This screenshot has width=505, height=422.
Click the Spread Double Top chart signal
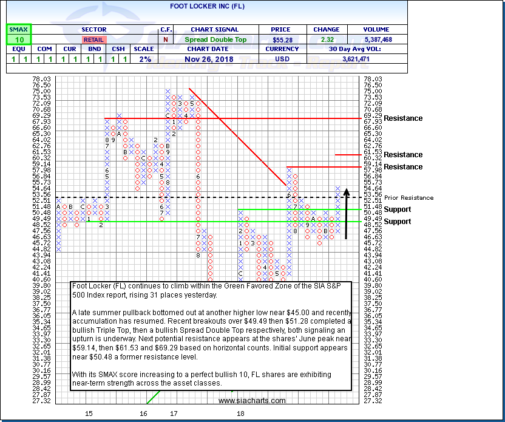pos(217,39)
